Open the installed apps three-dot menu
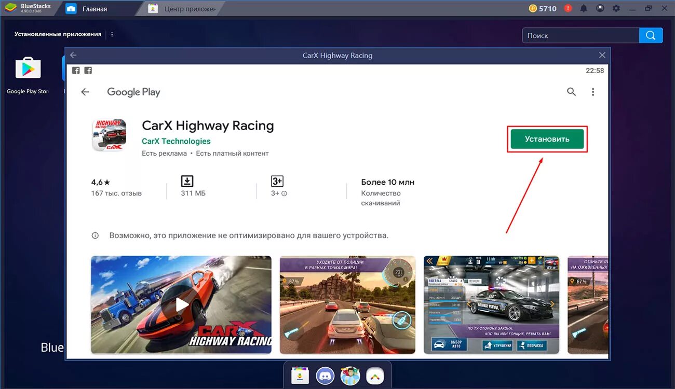Viewport: 675px width, 389px height. [112, 34]
